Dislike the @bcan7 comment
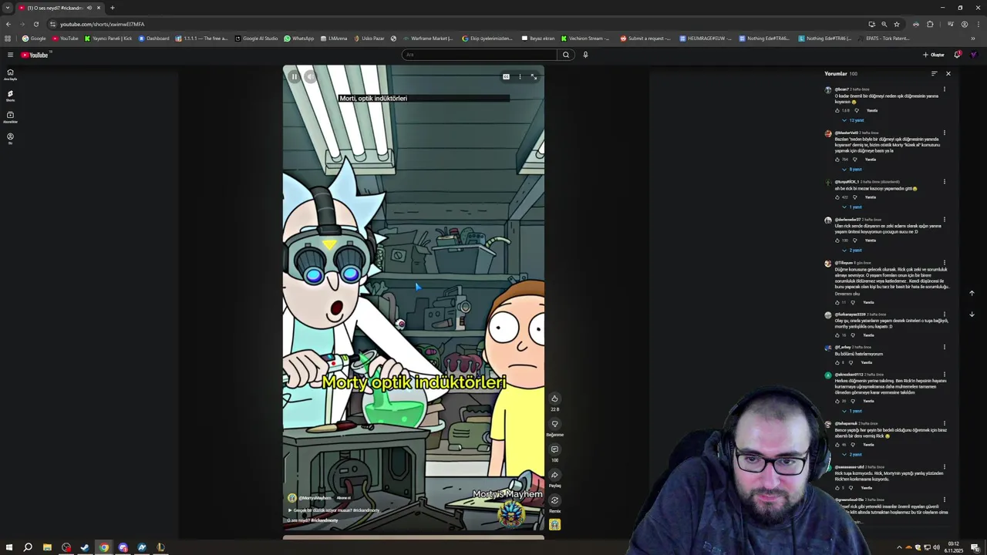Screen dimensions: 987x555 click(x=856, y=110)
